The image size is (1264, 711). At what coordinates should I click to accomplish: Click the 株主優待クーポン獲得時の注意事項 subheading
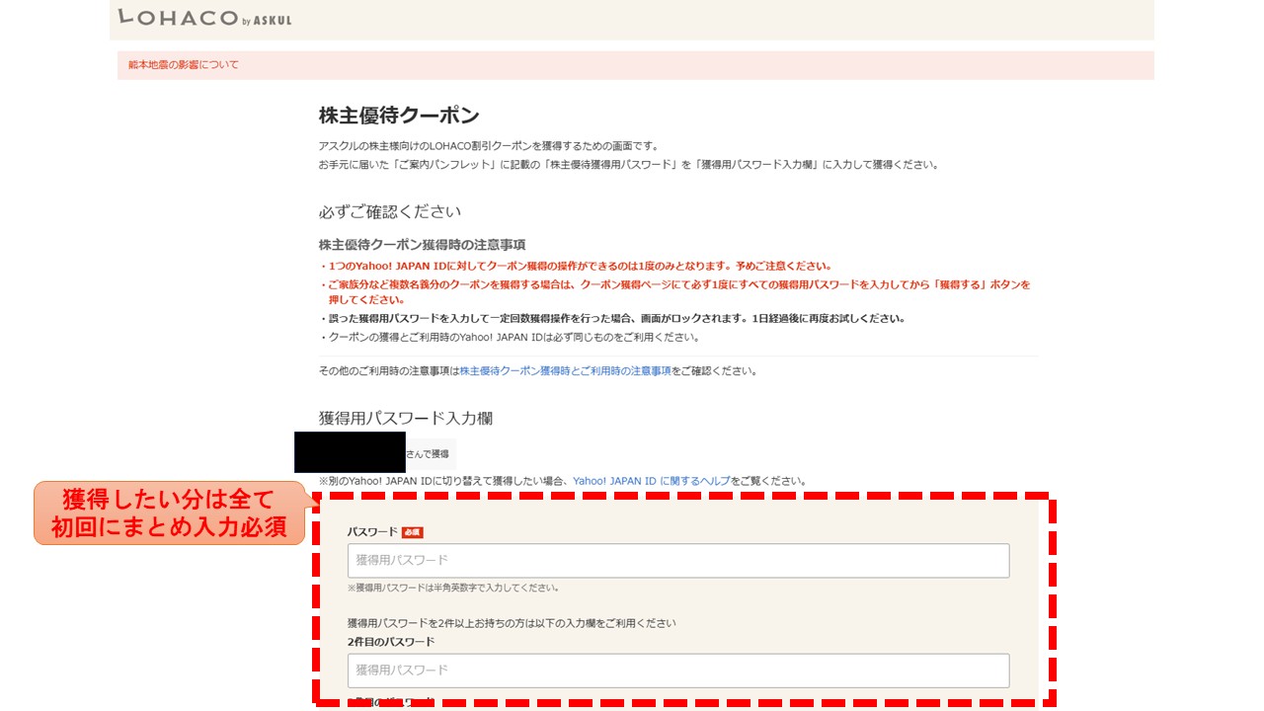click(x=422, y=244)
